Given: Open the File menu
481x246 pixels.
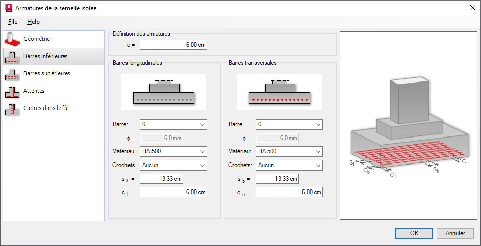Looking at the screenshot, I should tap(13, 22).
